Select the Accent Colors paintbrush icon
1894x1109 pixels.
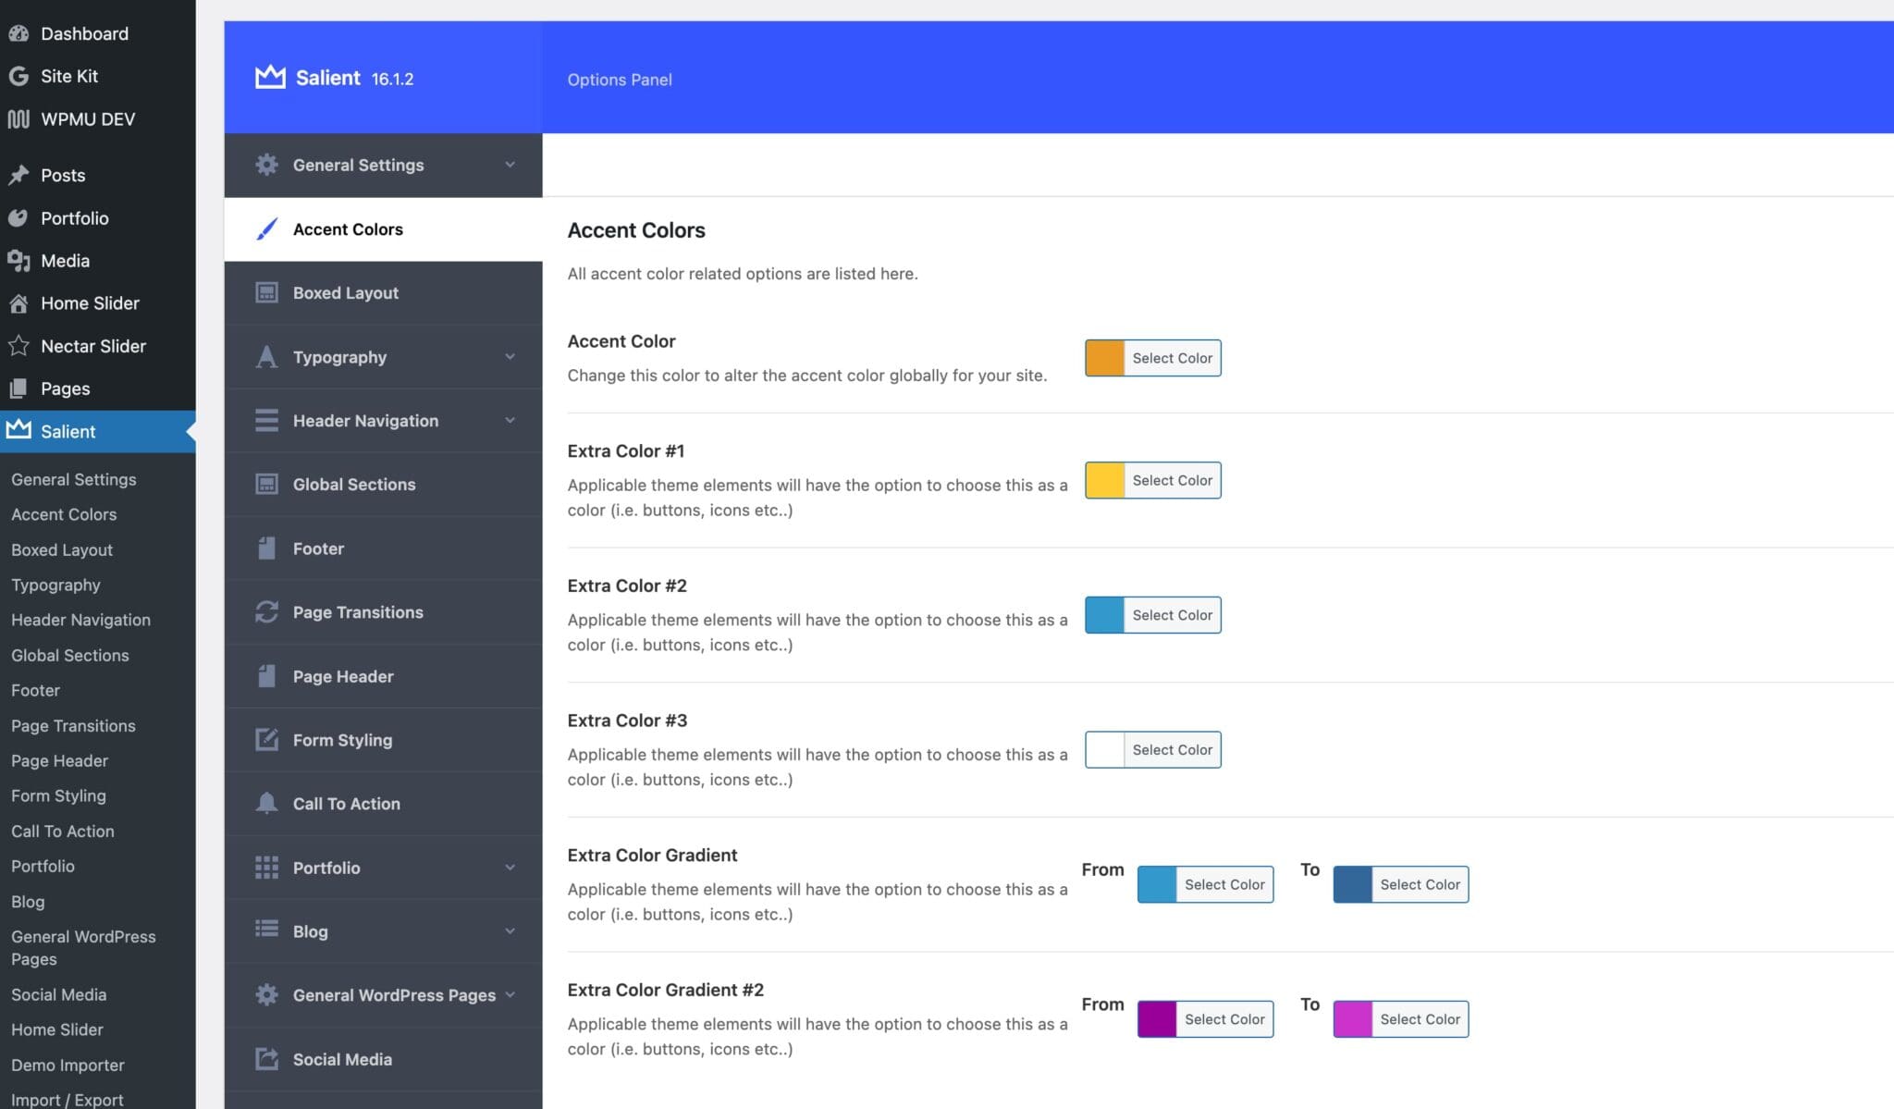pyautogui.click(x=267, y=228)
